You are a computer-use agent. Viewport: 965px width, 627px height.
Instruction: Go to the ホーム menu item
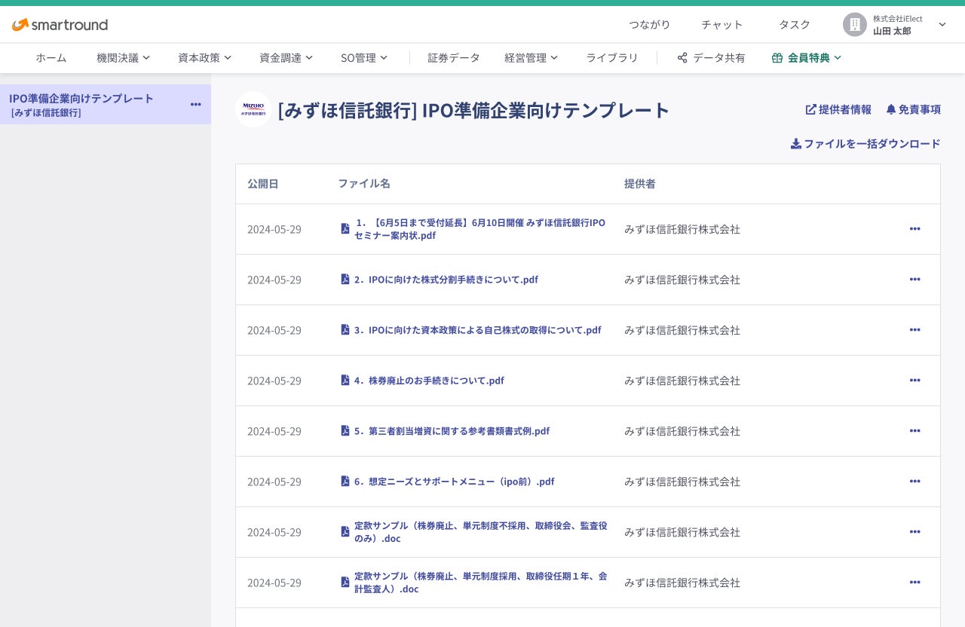click(x=51, y=58)
